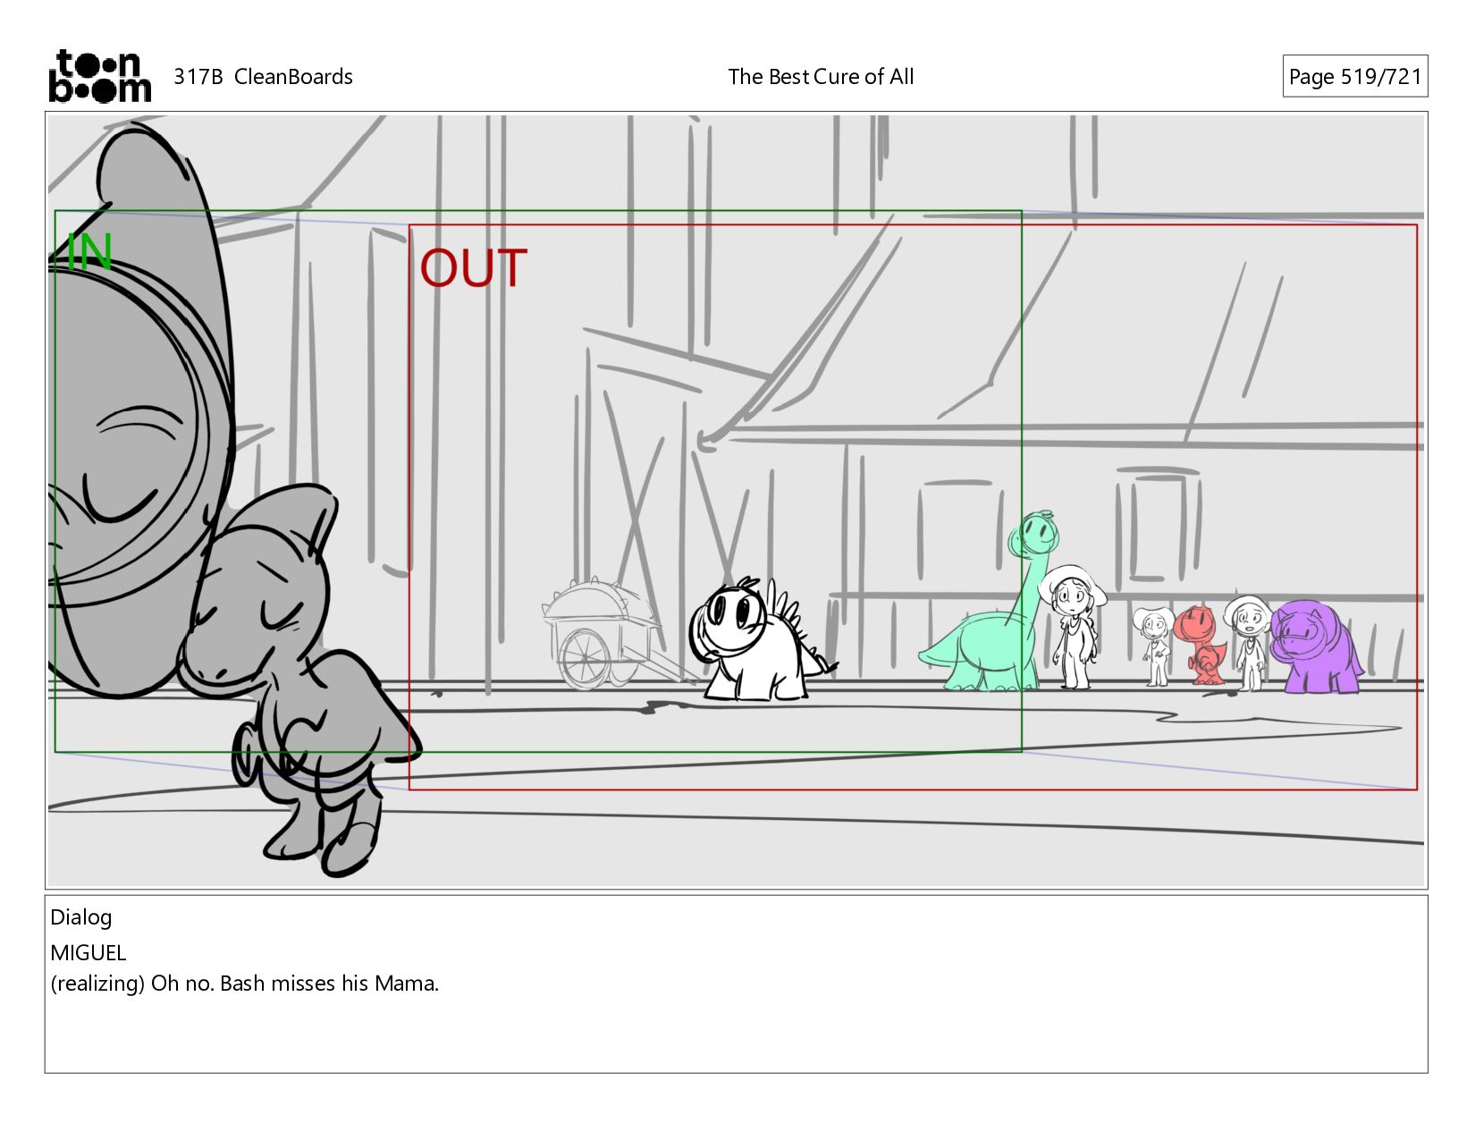This screenshot has height=1140, width=1475.
Task: Click the red "OUT" camera frame label
Action: [x=474, y=267]
